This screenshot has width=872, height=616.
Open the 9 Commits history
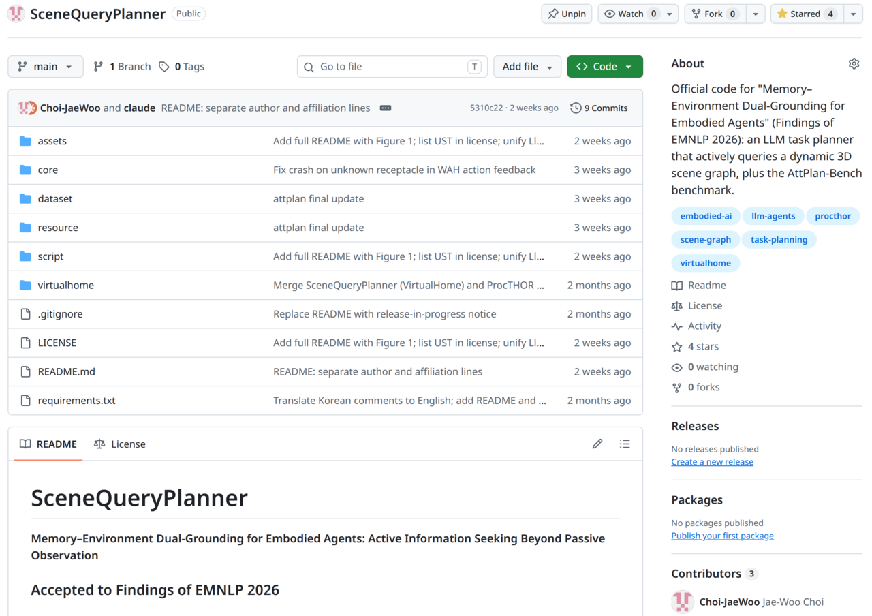(x=599, y=108)
